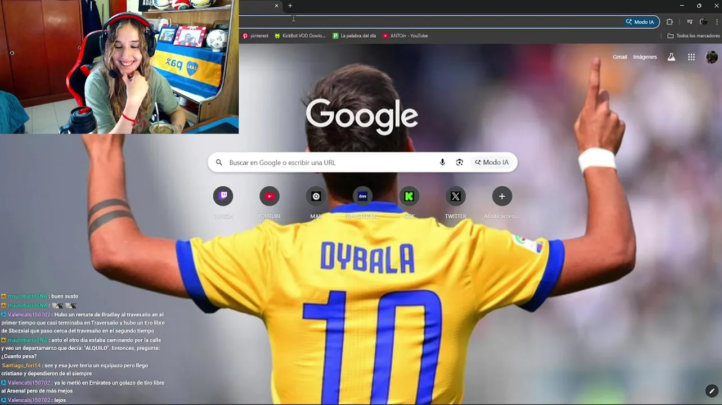The image size is (722, 405).
Task: Click magnifier icon in search box
Action: pyautogui.click(x=219, y=163)
